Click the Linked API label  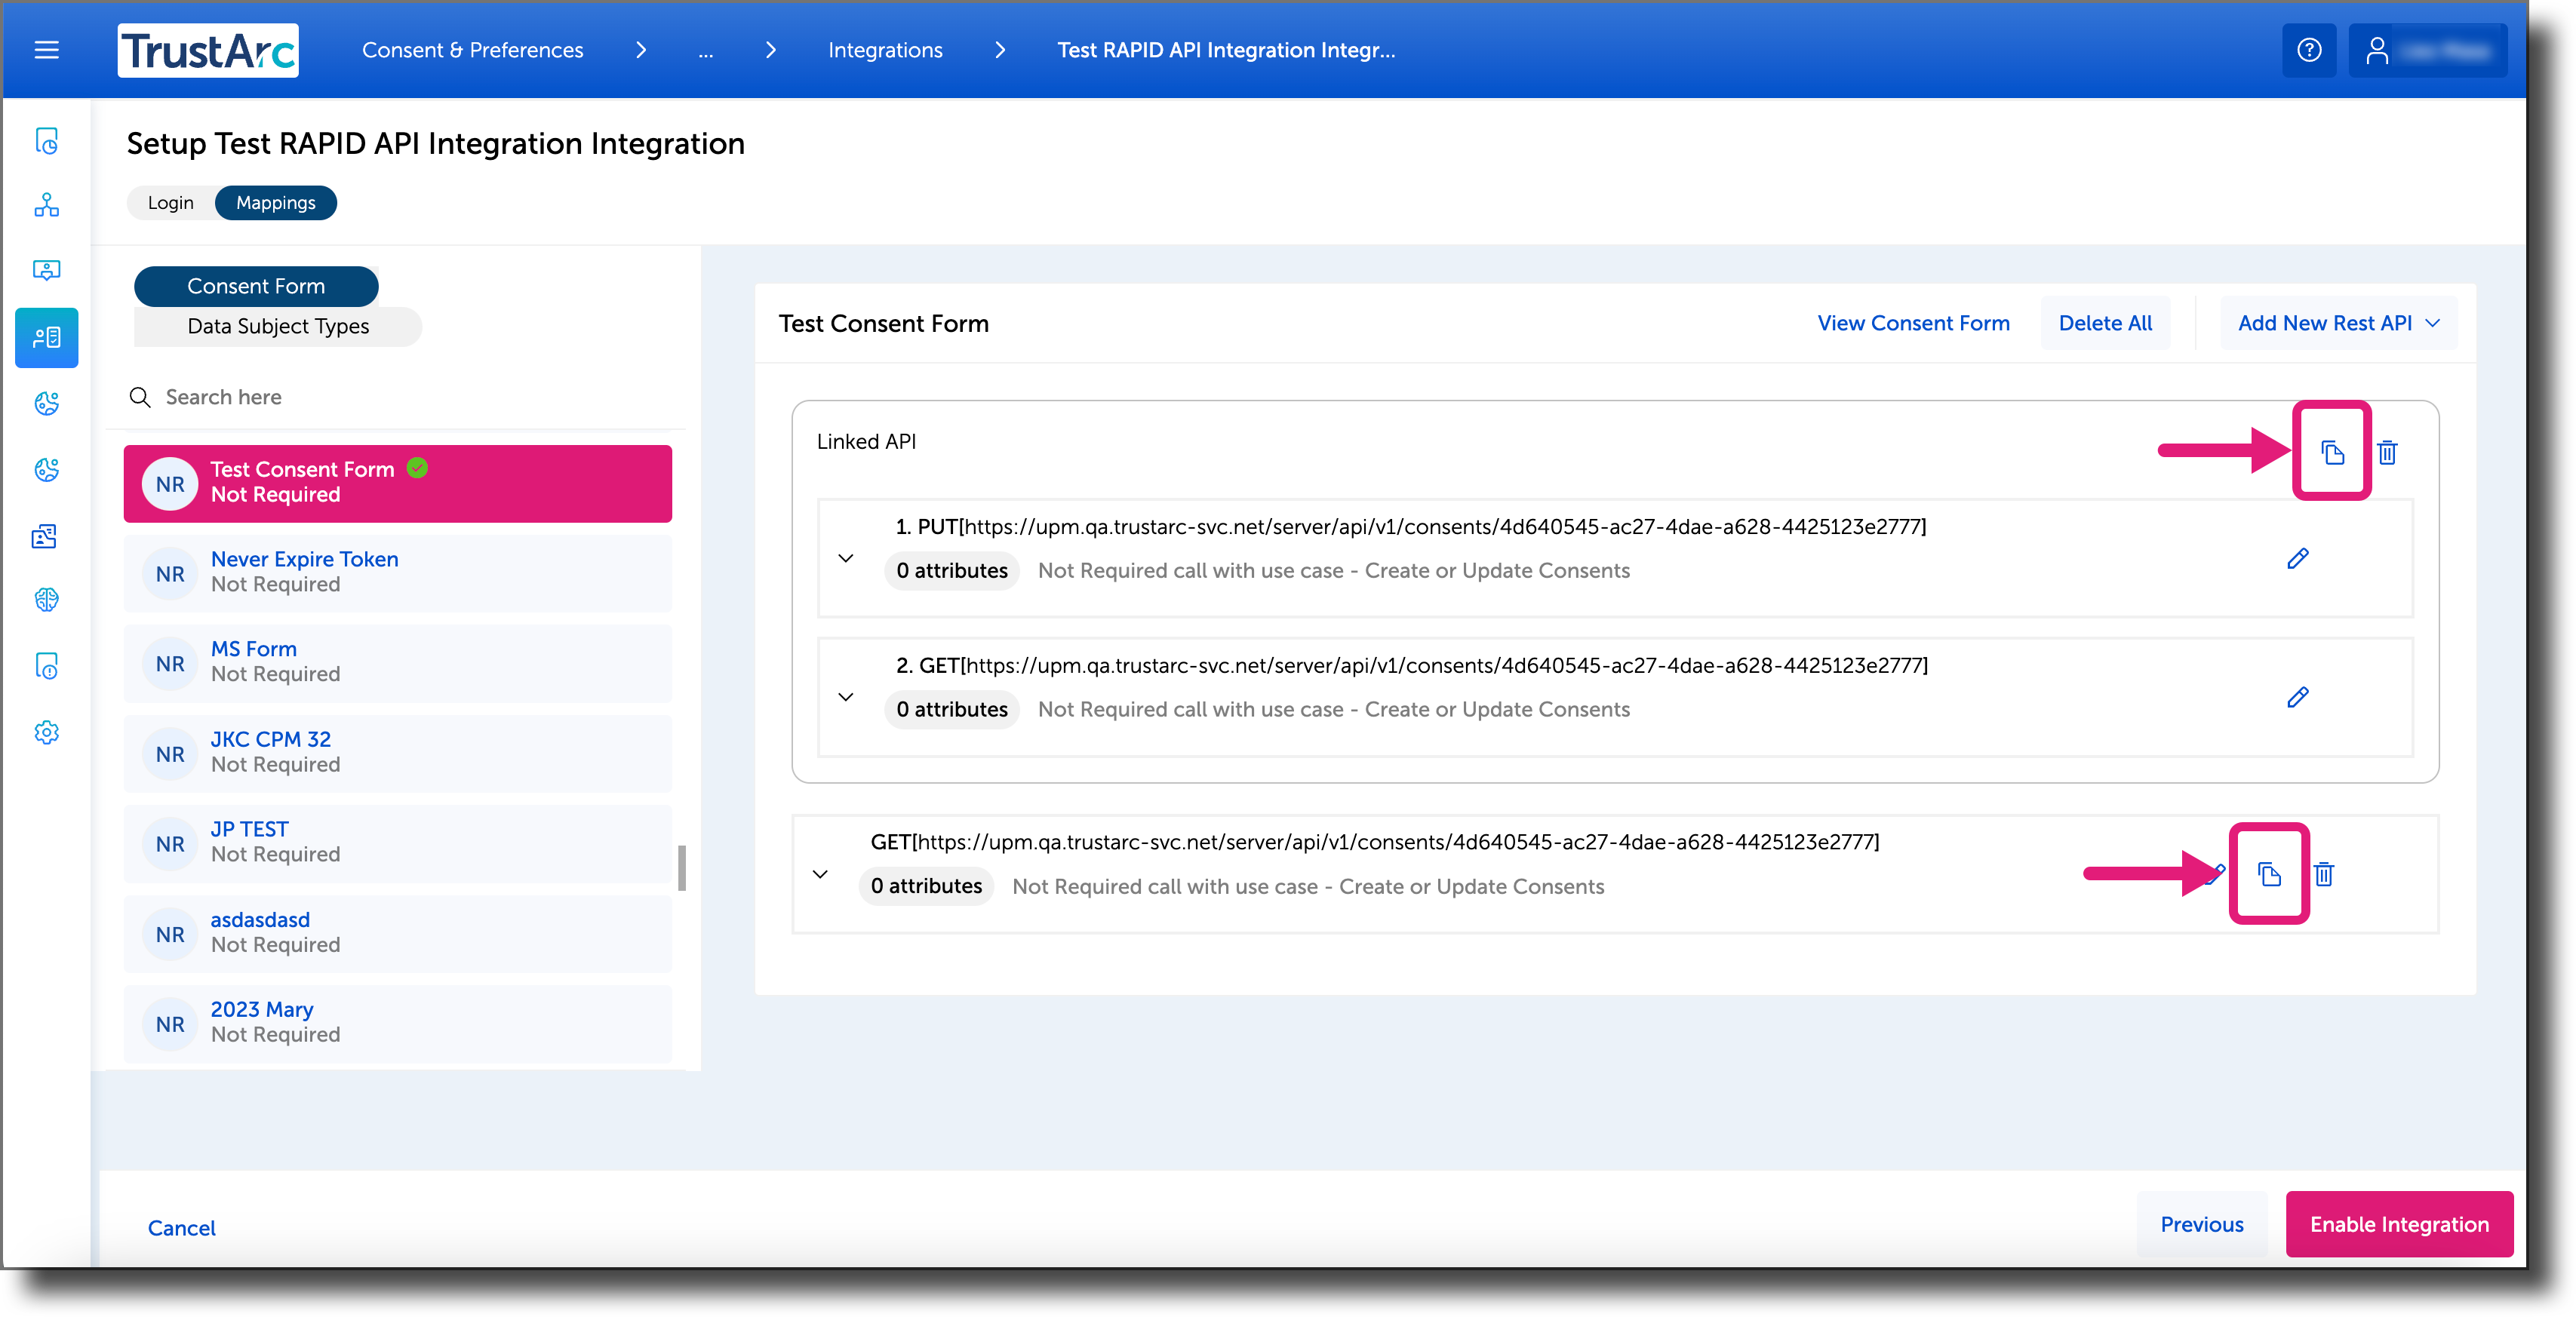866,442
